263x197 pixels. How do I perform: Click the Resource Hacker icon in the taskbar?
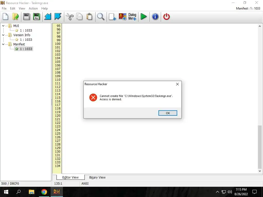(57, 192)
